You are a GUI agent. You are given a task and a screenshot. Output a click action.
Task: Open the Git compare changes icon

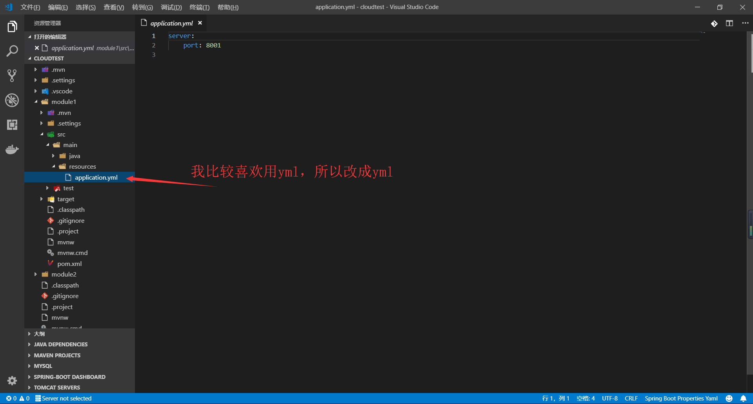pyautogui.click(x=715, y=23)
